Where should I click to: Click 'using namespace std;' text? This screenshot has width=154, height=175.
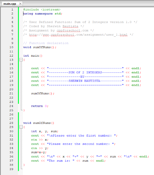pyautogui.click(x=43, y=14)
